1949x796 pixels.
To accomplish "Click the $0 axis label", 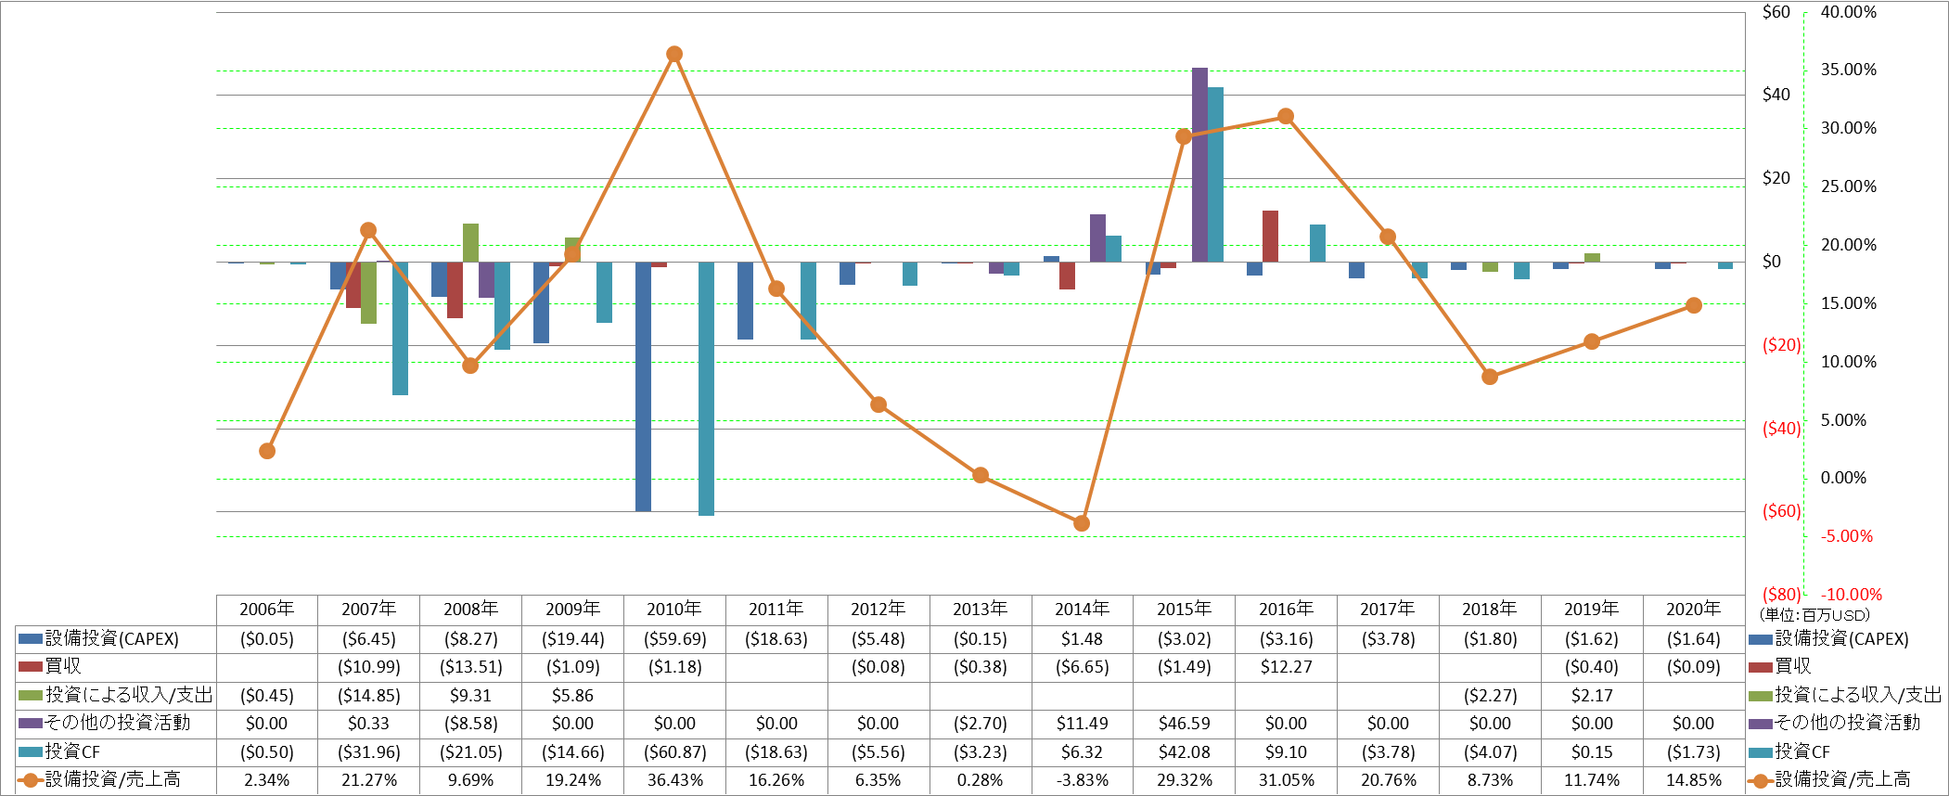I will 1772,262.
